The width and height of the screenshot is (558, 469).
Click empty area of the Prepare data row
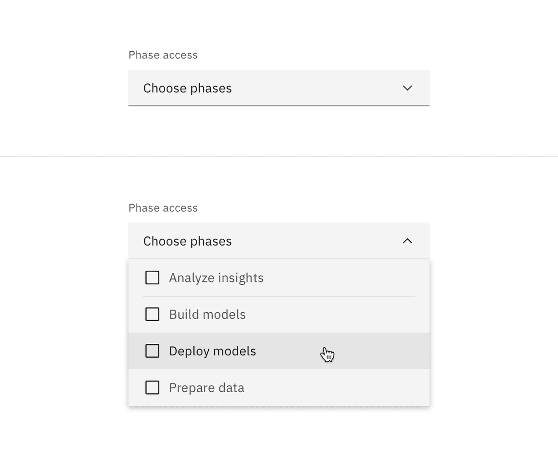coord(339,388)
